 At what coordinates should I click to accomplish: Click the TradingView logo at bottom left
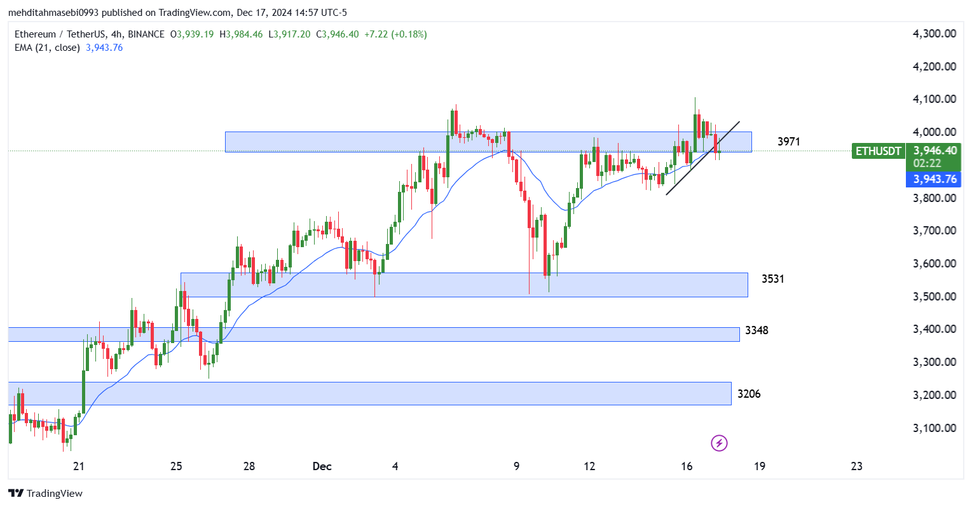46,493
